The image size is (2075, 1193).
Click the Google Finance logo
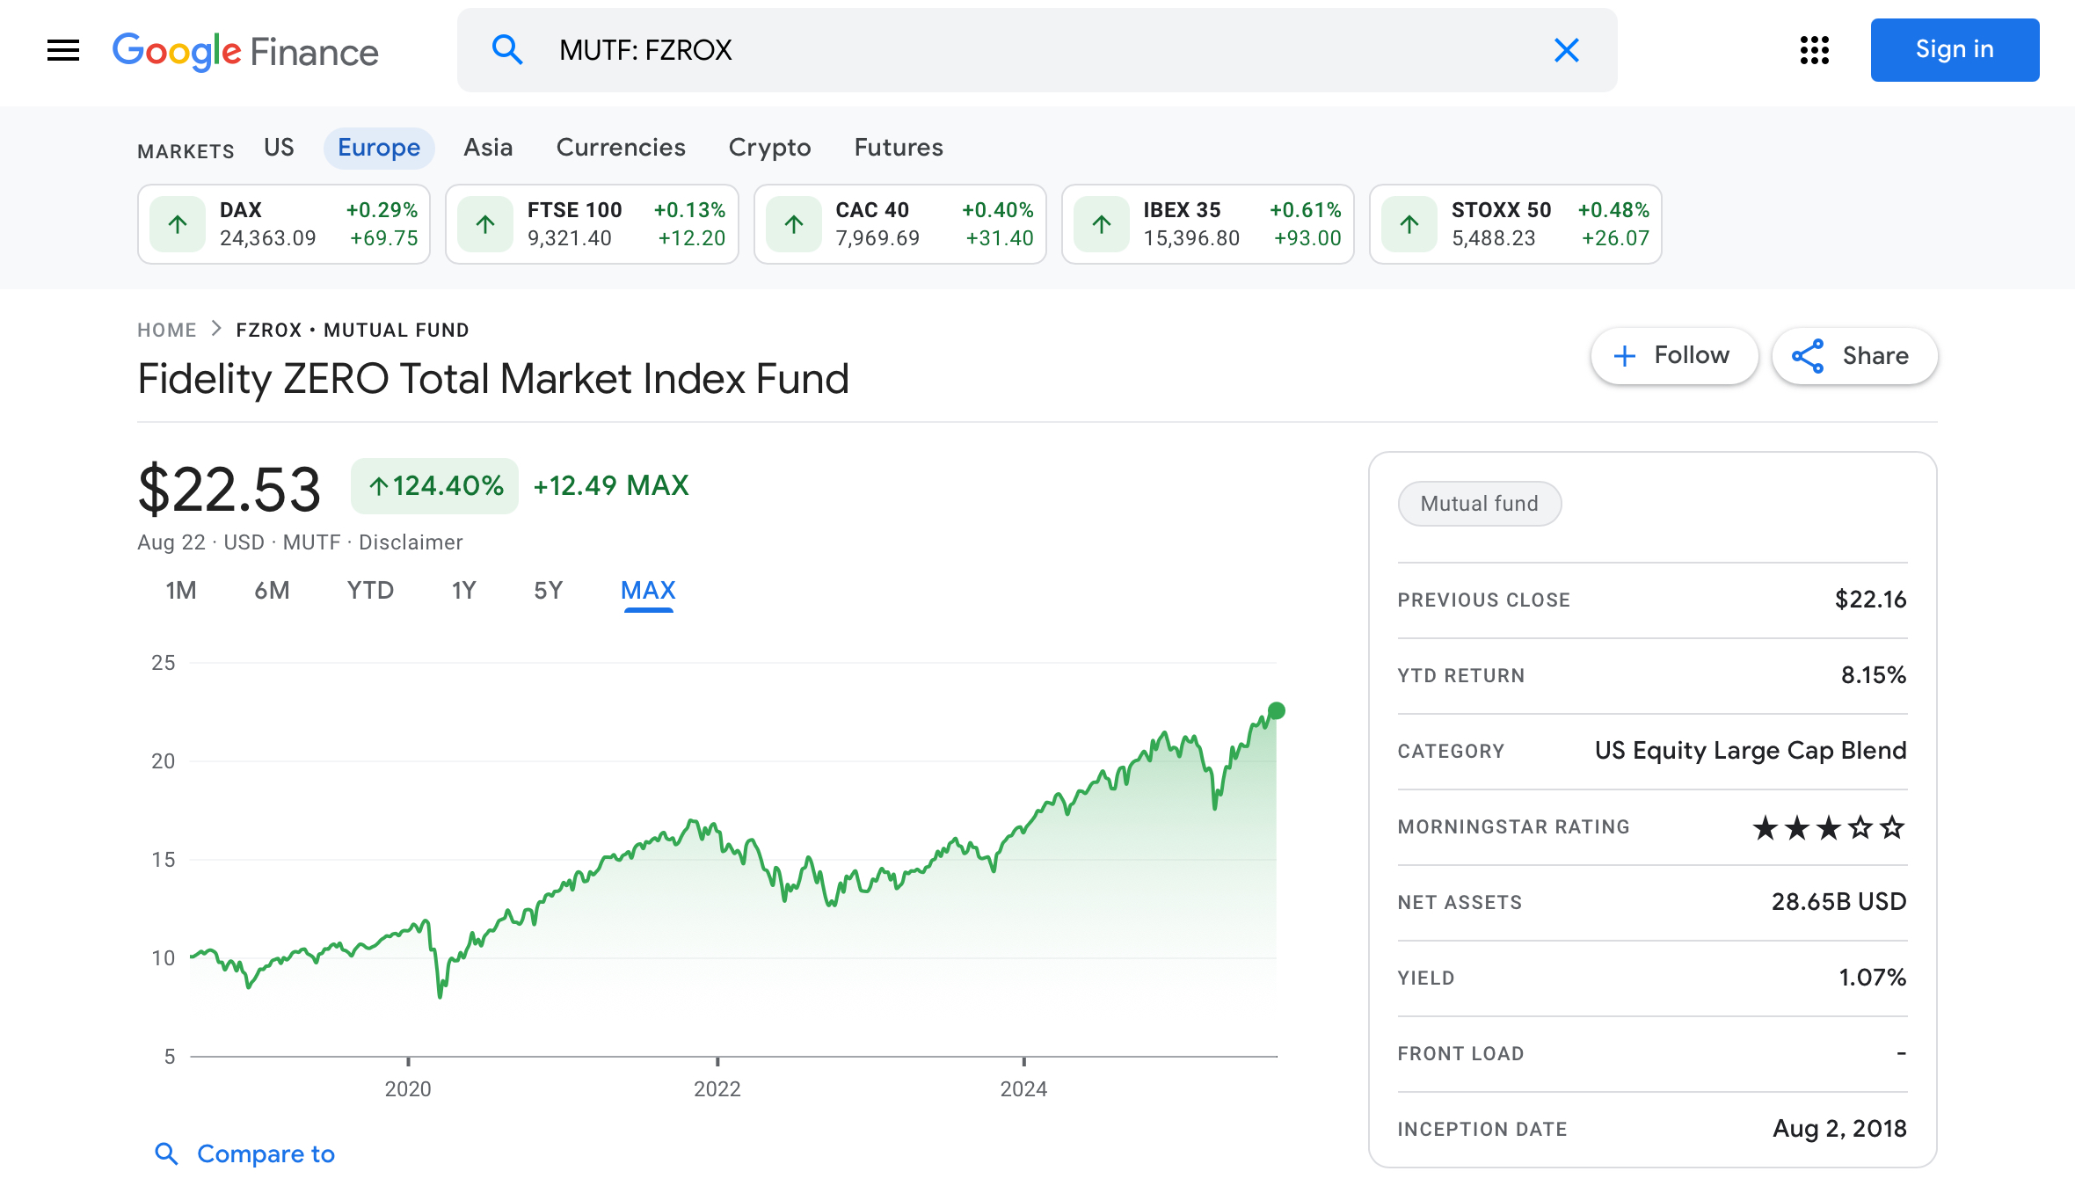tap(245, 51)
